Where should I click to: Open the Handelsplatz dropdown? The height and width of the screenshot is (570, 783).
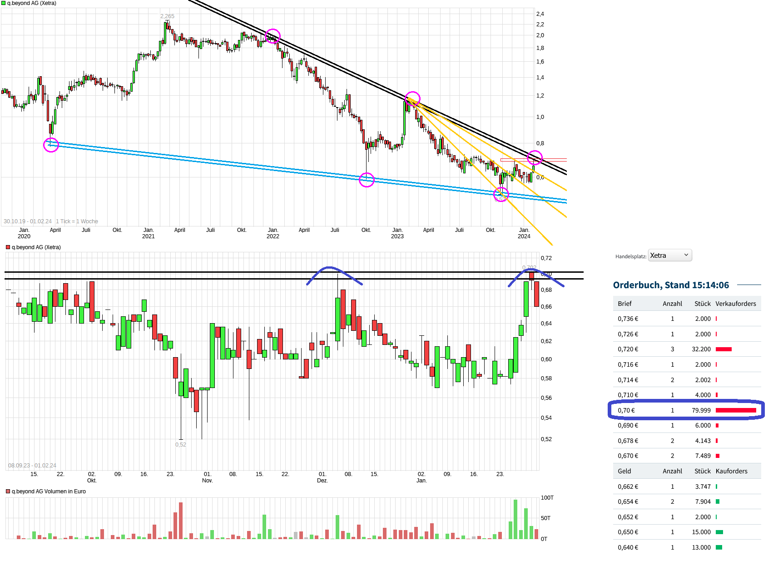[x=670, y=255]
